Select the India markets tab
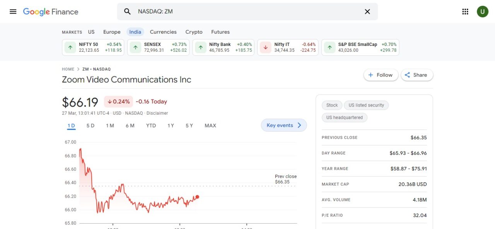495x229 pixels. tap(135, 32)
